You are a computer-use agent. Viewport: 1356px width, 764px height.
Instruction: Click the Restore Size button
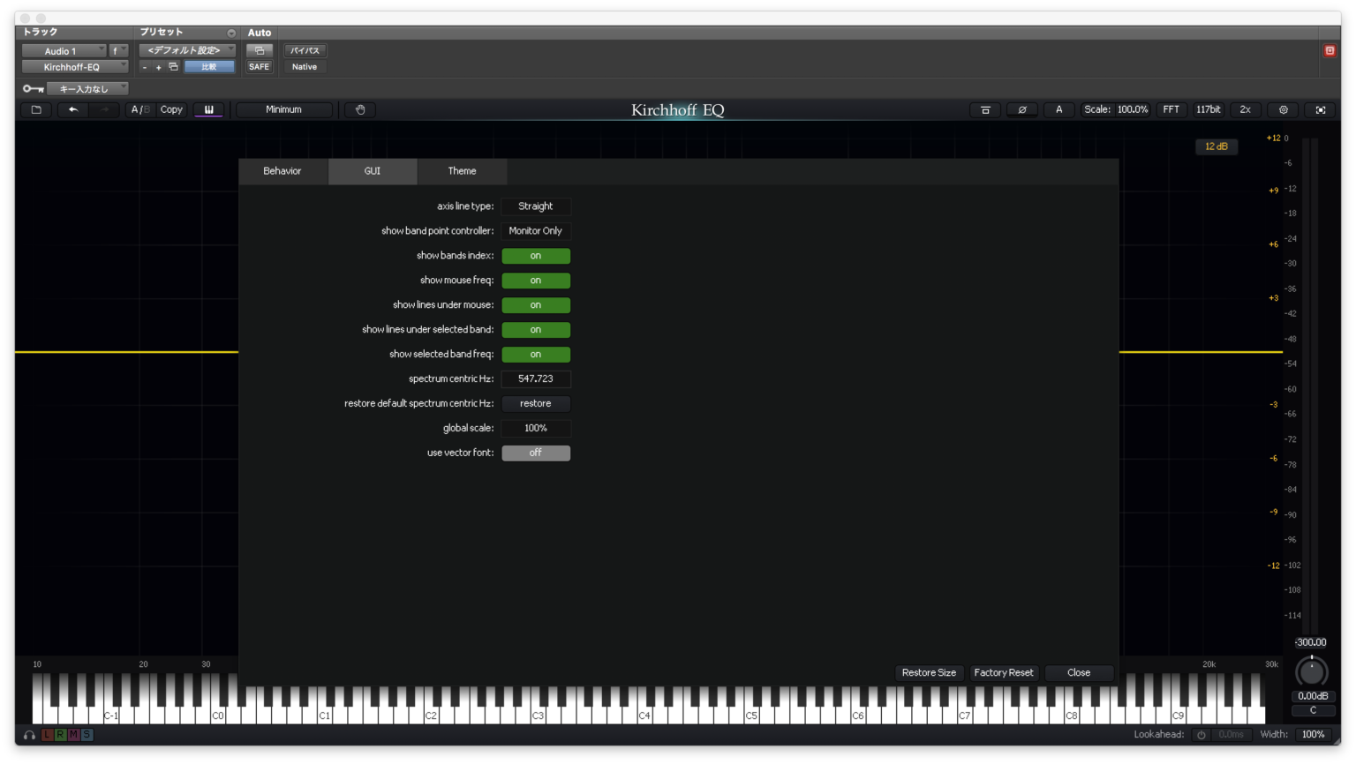click(929, 672)
